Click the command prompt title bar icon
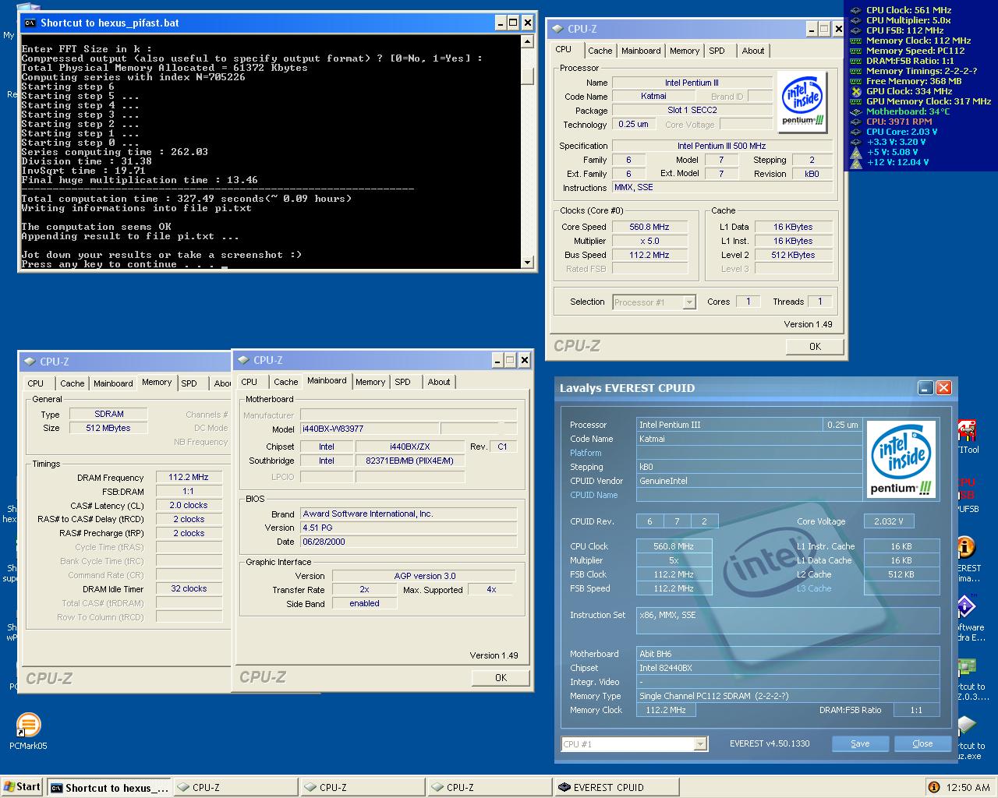The image size is (998, 798). tap(30, 23)
